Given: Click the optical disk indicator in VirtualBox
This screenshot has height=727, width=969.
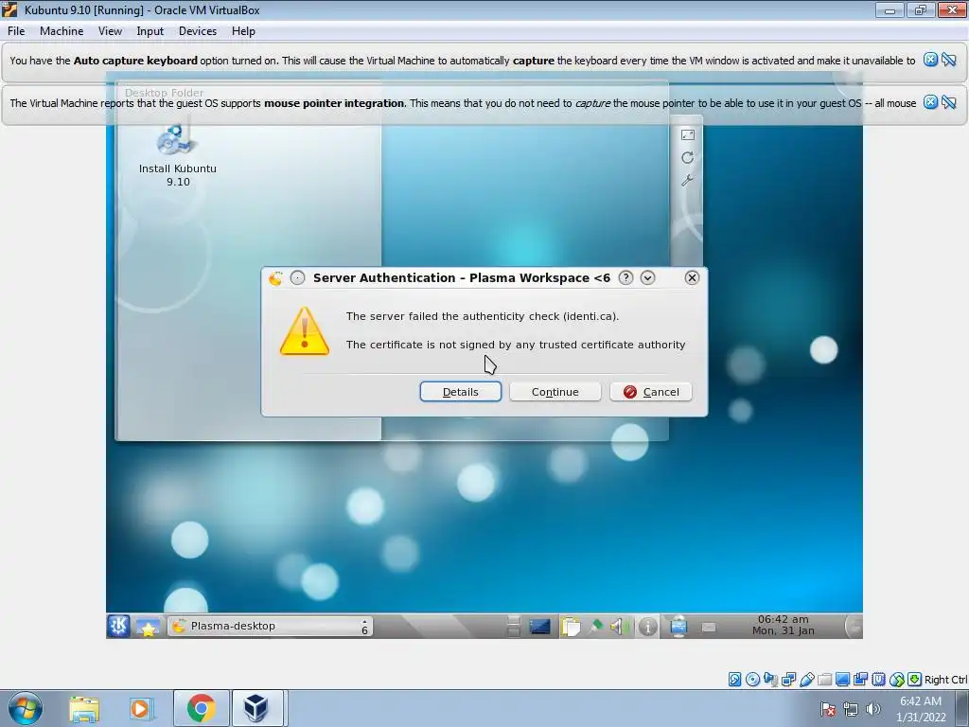Looking at the screenshot, I should point(752,680).
